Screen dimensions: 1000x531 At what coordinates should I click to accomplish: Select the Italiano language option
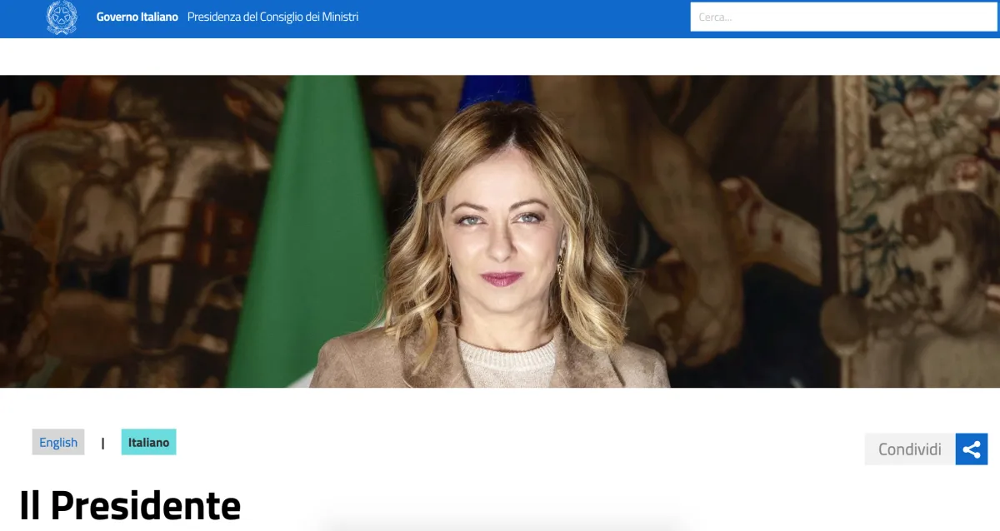(x=148, y=442)
